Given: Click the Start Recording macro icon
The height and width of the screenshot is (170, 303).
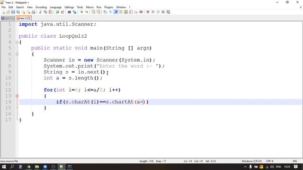Looking at the screenshot, I should click(x=148, y=12).
